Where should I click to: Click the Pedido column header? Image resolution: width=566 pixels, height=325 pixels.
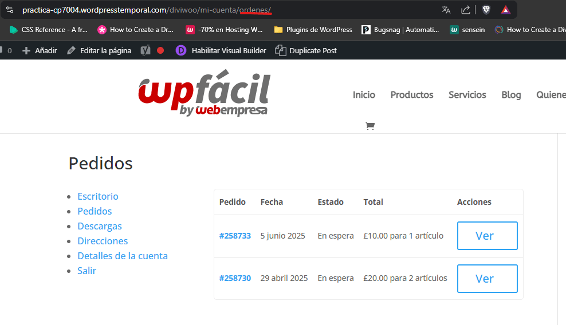[233, 202]
